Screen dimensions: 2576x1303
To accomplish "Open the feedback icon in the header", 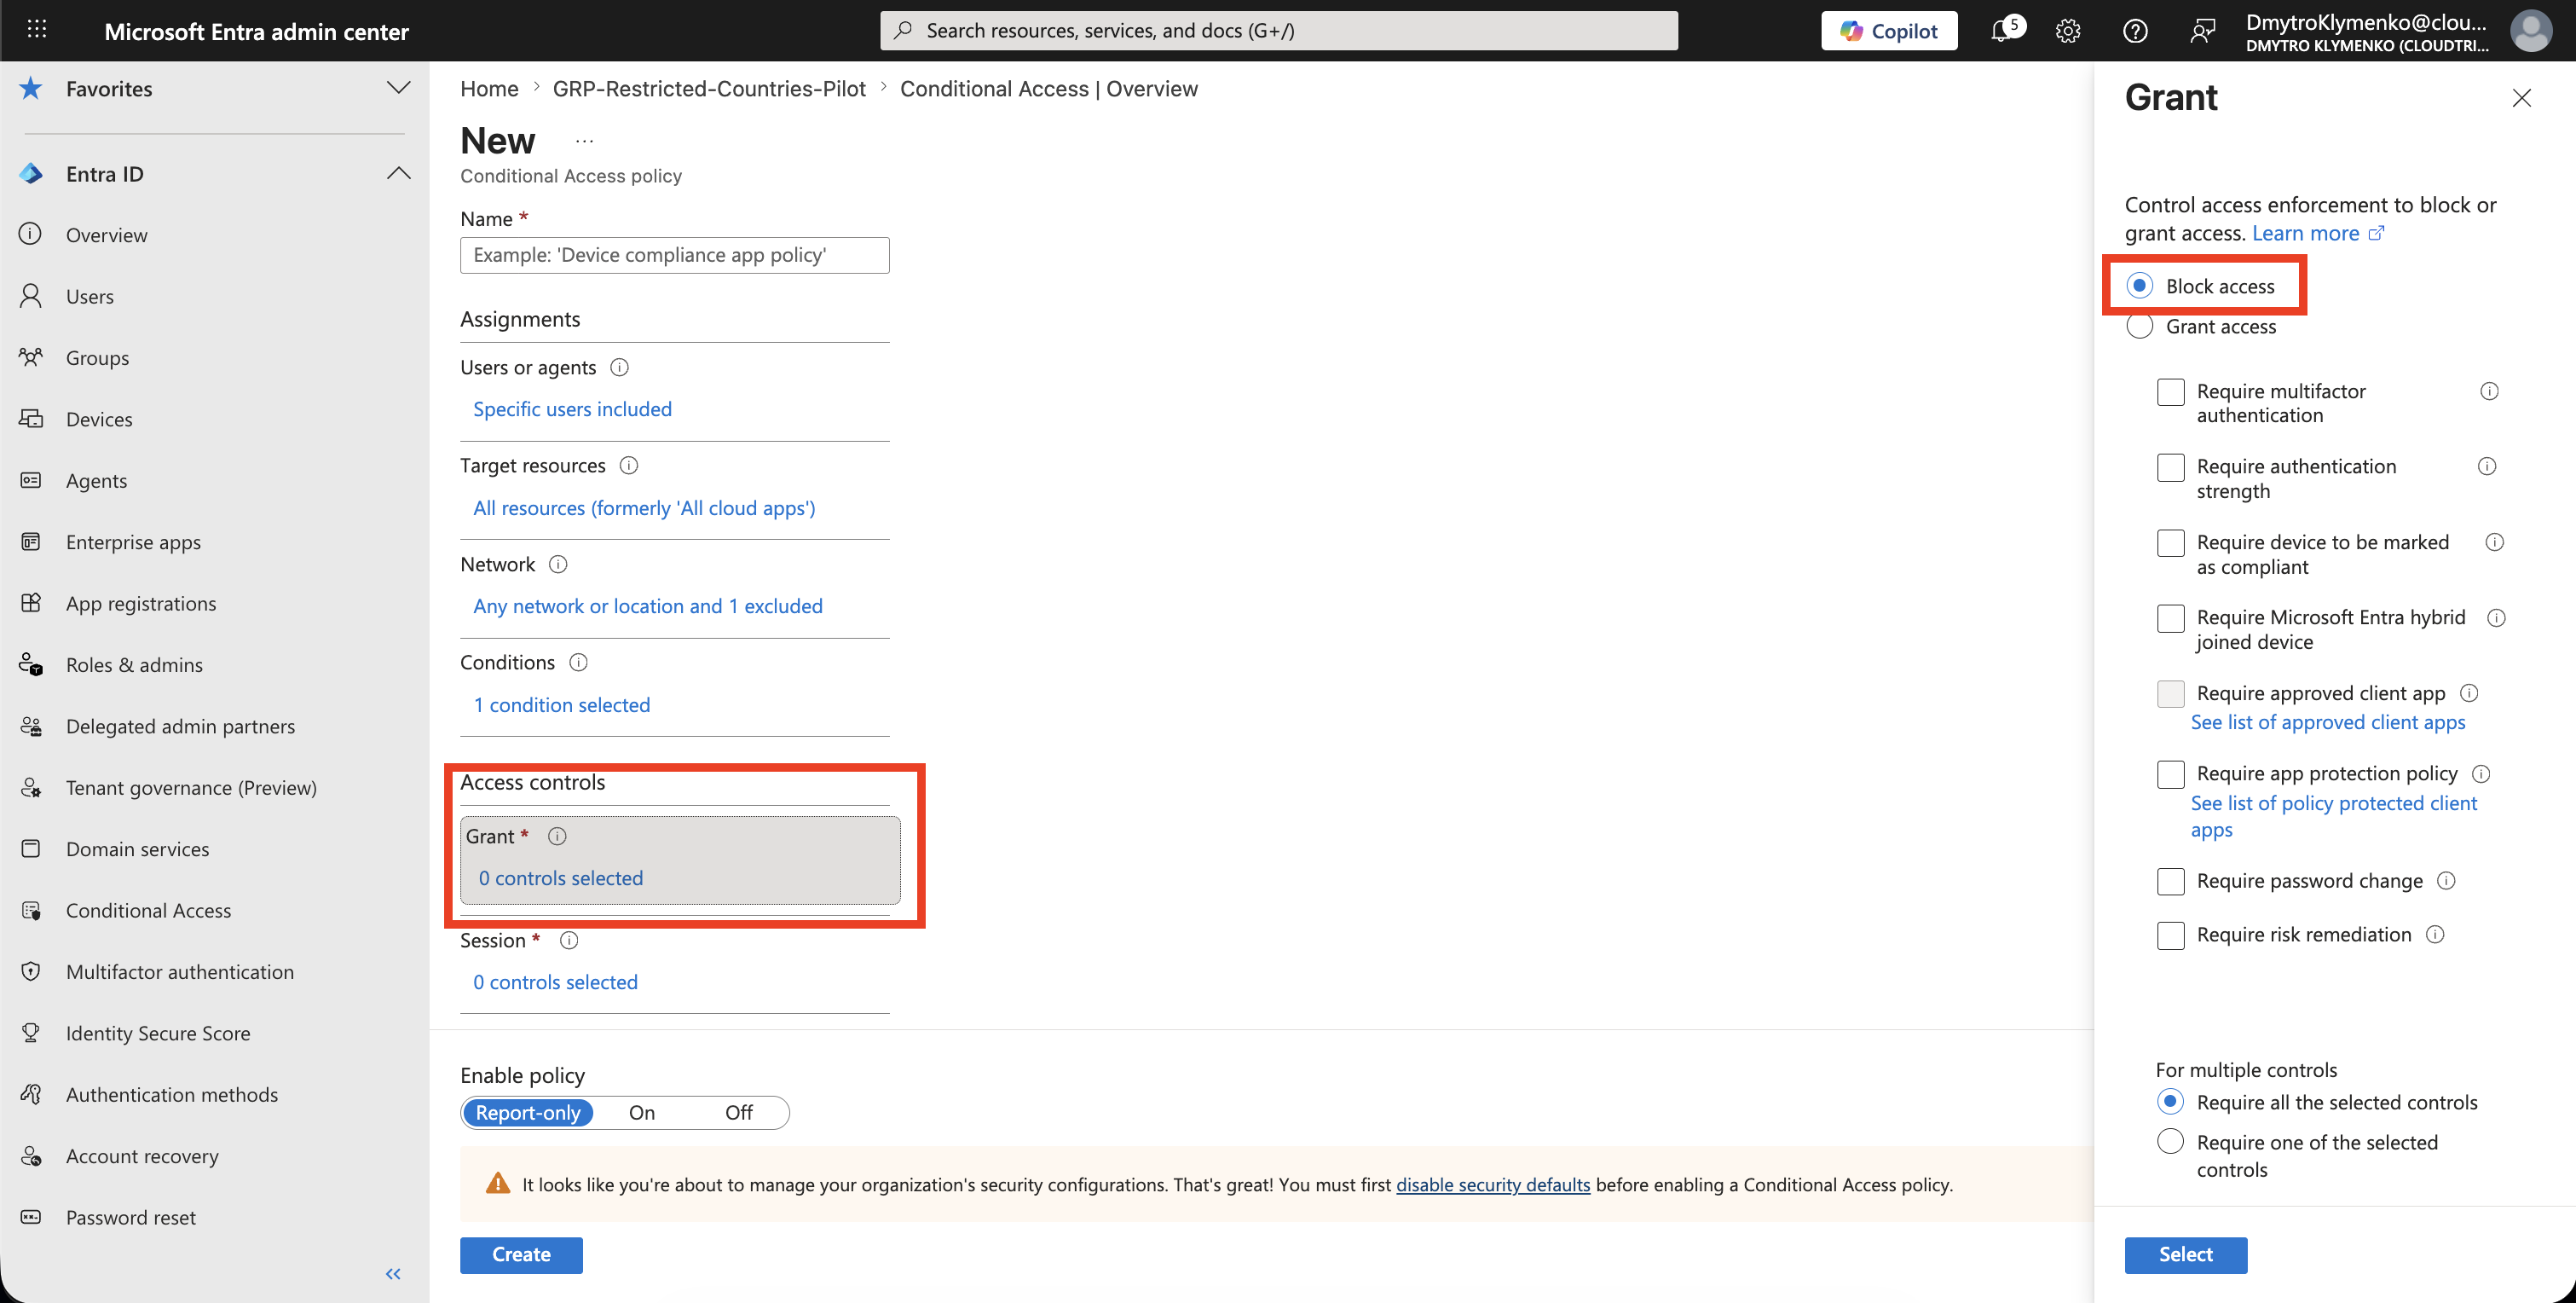I will (x=2201, y=31).
